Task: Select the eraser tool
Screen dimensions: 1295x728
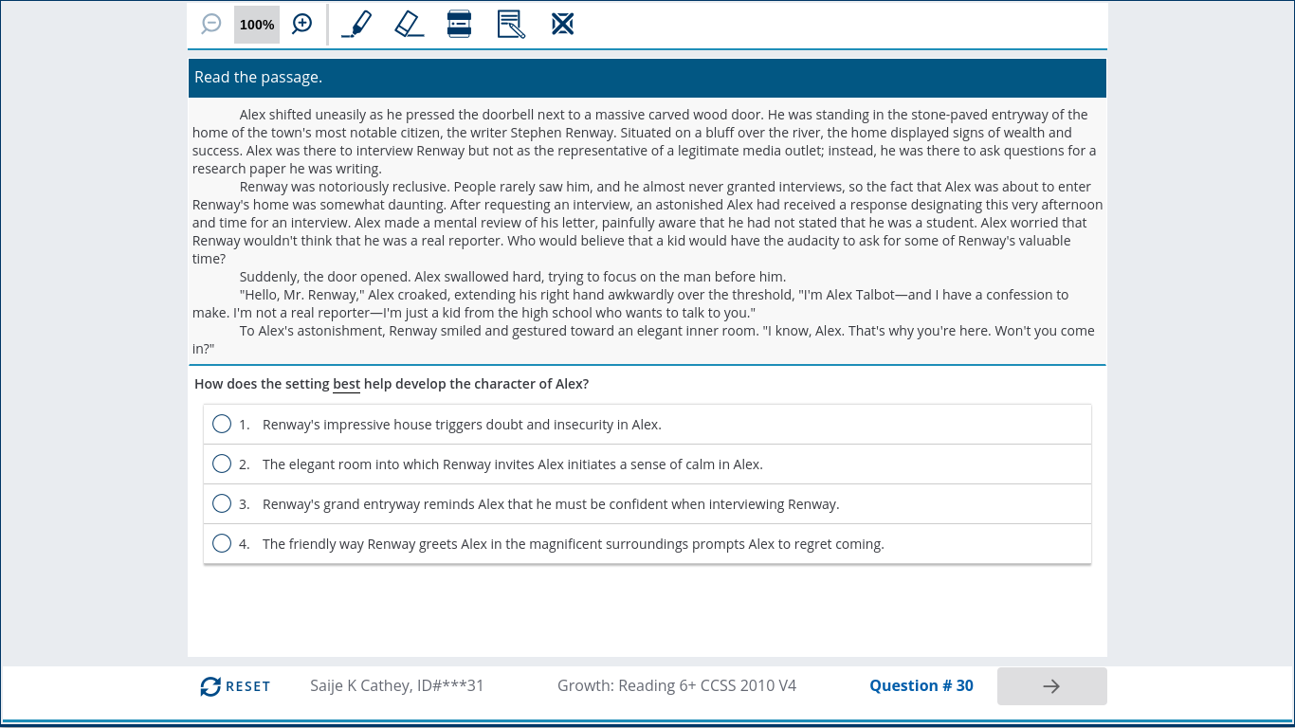Action: click(409, 24)
